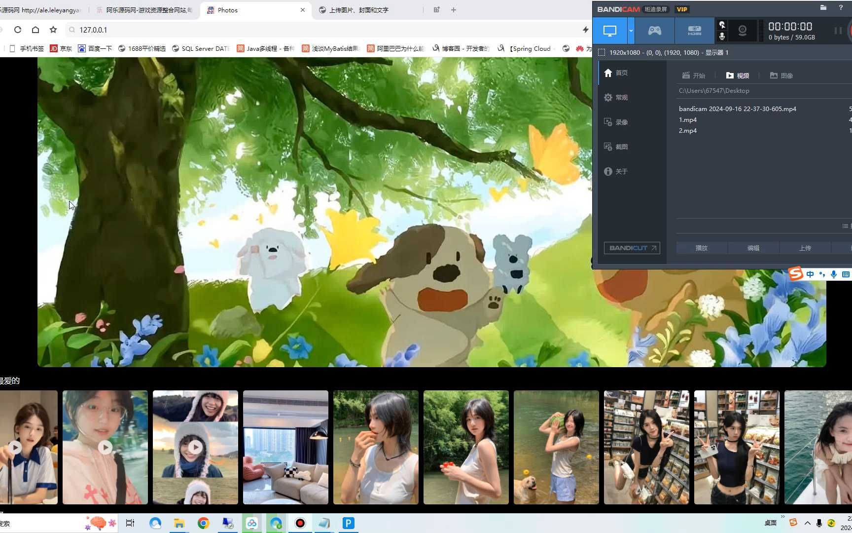Click the 播放 button in Bandicam
The image size is (852, 533).
tap(702, 248)
